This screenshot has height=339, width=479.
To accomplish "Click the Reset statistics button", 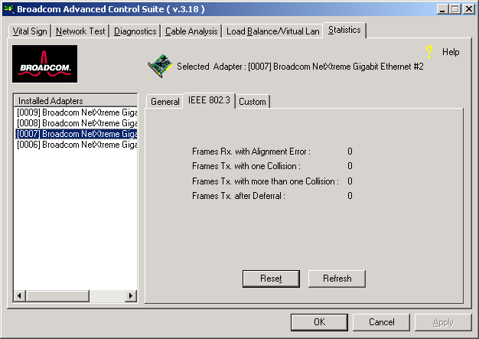I will point(271,279).
